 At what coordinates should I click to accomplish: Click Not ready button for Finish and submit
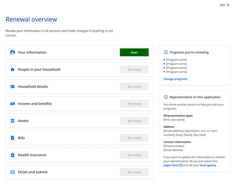(134, 172)
